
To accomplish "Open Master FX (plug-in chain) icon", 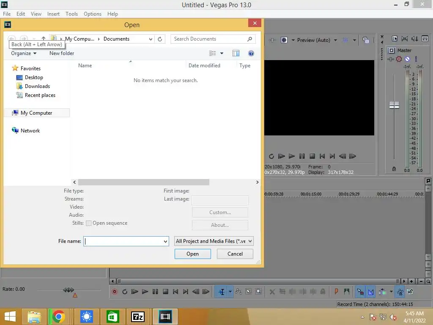I will pyautogui.click(x=390, y=59).
